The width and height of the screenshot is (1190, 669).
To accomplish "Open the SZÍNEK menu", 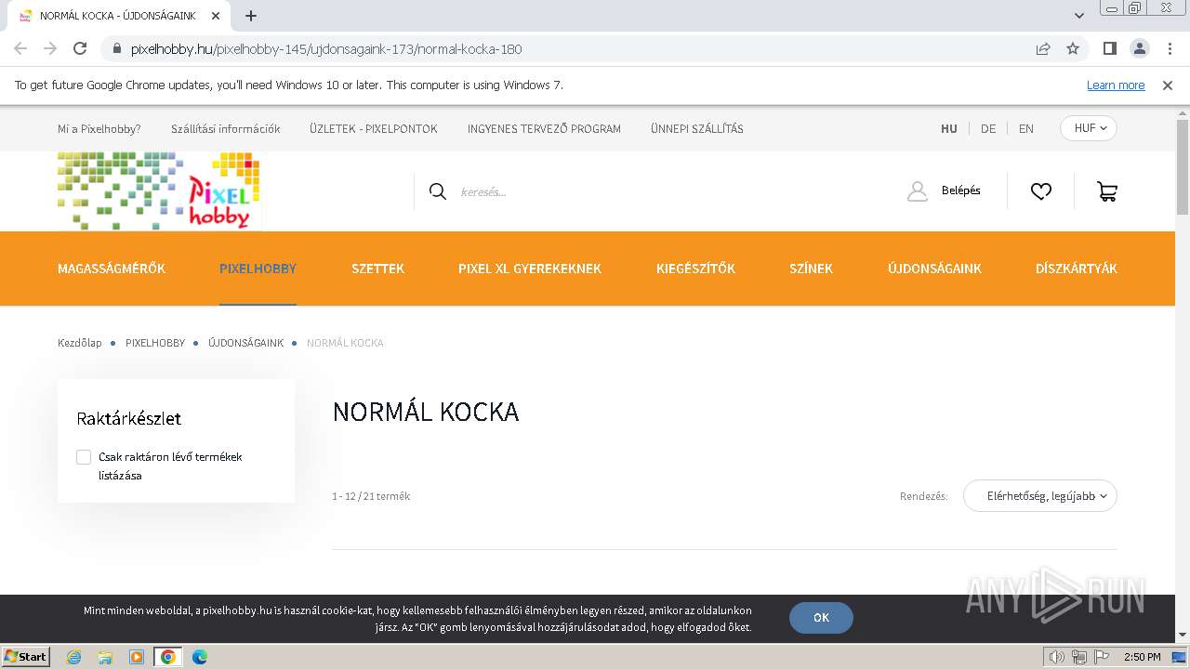I will 811,269.
